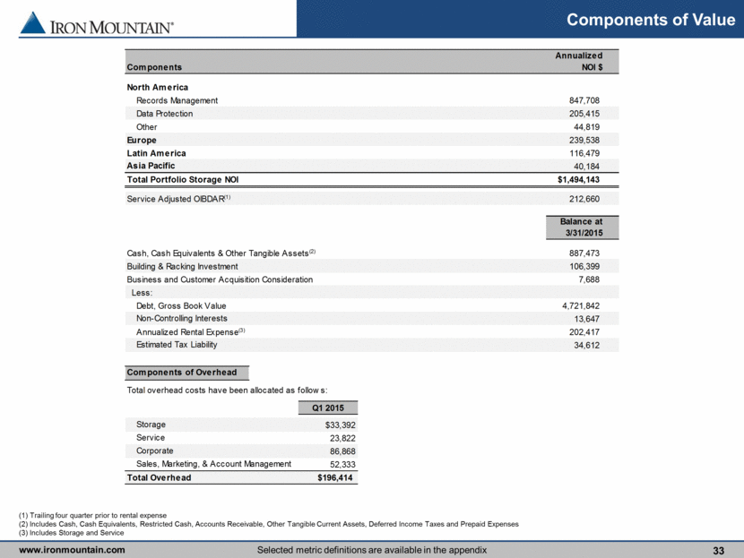Click the Iron Mountain logo triangle
Image resolution: width=744 pixels, height=558 pixels.
coord(33,22)
